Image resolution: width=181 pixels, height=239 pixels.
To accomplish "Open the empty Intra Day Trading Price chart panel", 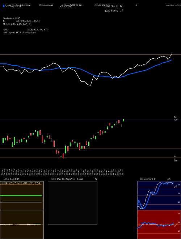I will pos(72,203).
